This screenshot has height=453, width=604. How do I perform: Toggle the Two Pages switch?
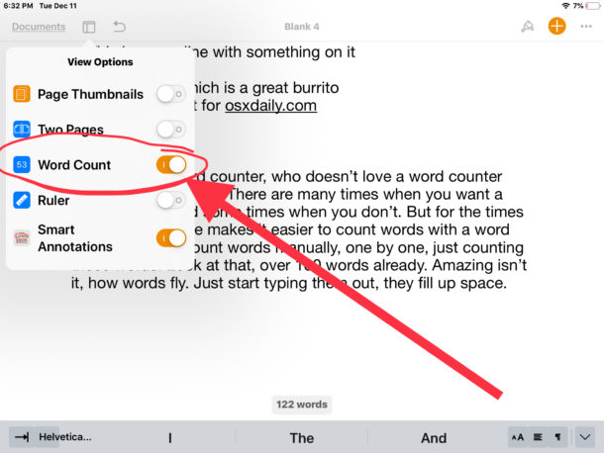[x=171, y=130]
